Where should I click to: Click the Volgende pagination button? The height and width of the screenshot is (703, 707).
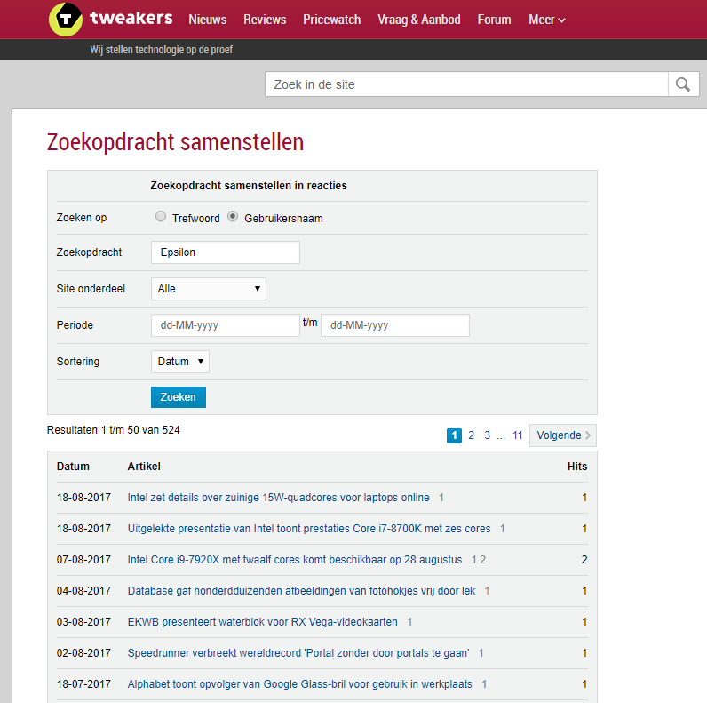[563, 435]
